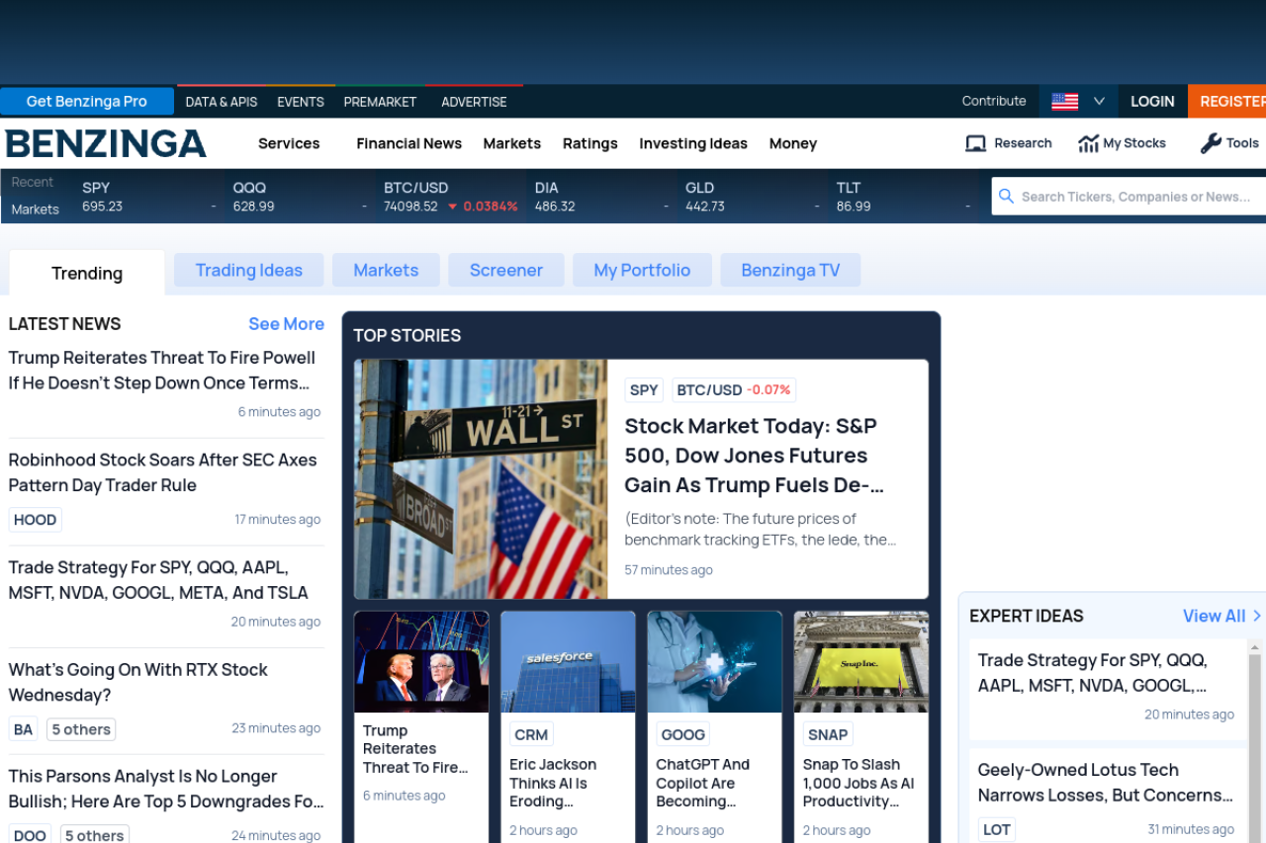This screenshot has width=1266, height=843.
Task: Open Robinhood Stock Soars headline
Action: coord(163,472)
